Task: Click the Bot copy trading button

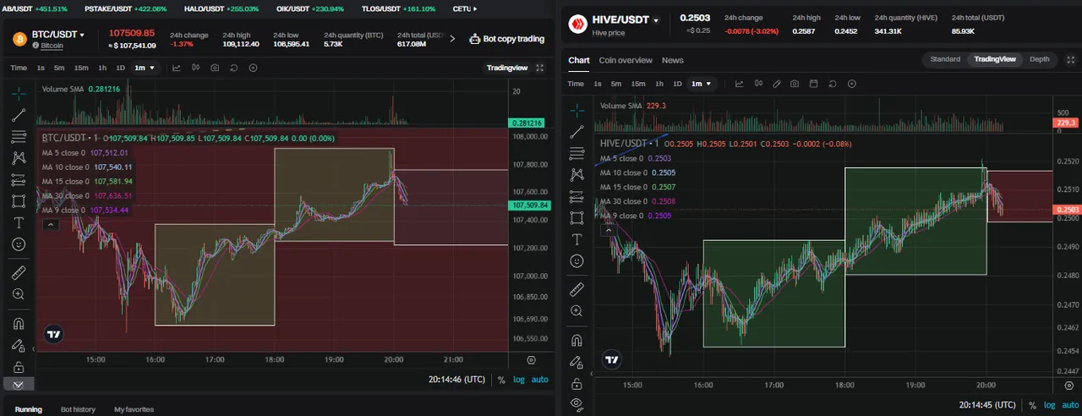Action: pos(506,39)
